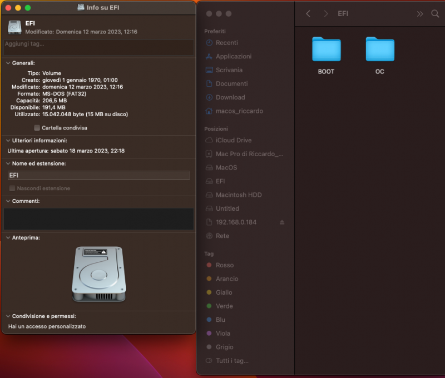Select the Rosso tag color swatch
445x378 pixels.
pyautogui.click(x=210, y=265)
